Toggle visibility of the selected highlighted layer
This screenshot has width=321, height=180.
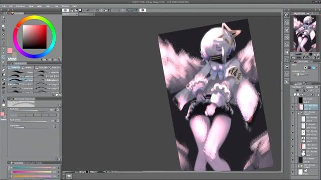(292, 106)
